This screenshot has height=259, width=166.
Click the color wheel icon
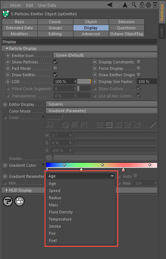(65, 124)
